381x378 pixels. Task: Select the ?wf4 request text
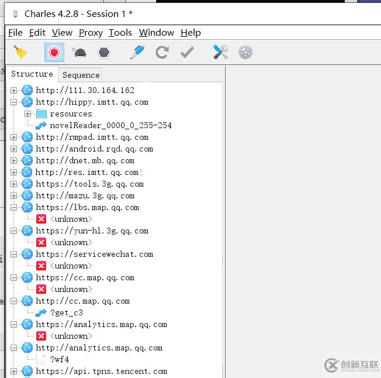(60, 359)
